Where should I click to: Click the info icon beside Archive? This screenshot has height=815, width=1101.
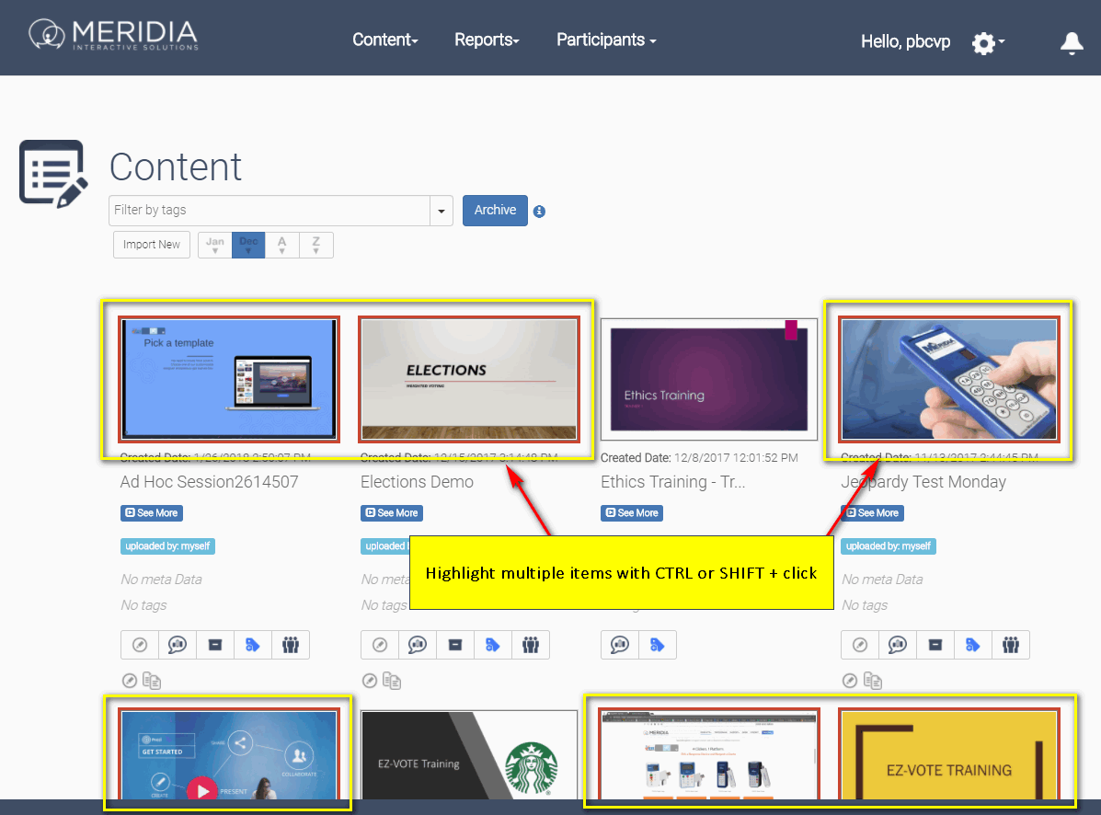tap(540, 212)
